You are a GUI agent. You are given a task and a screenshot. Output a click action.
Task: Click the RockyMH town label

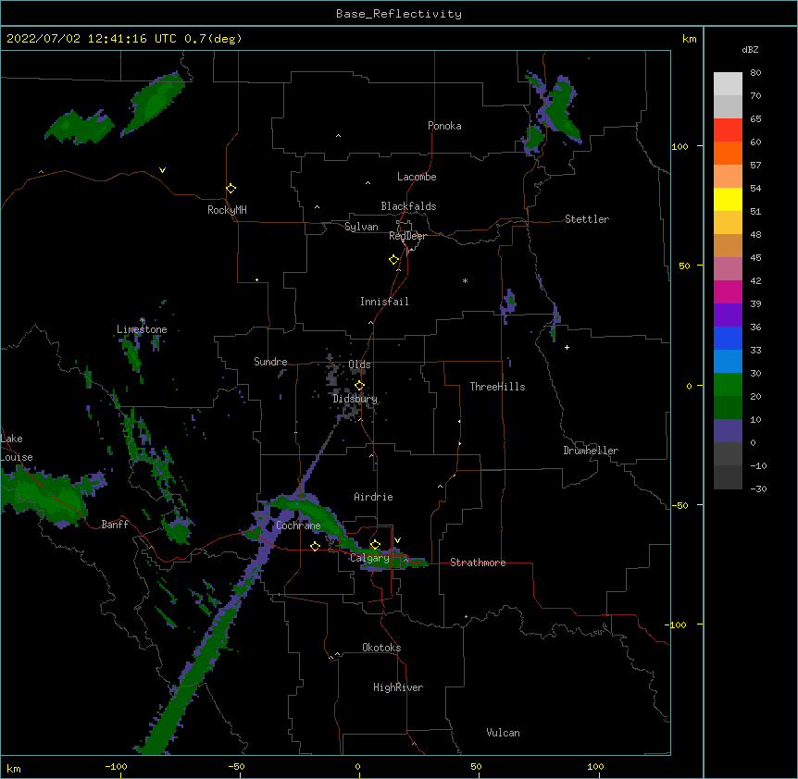click(227, 210)
